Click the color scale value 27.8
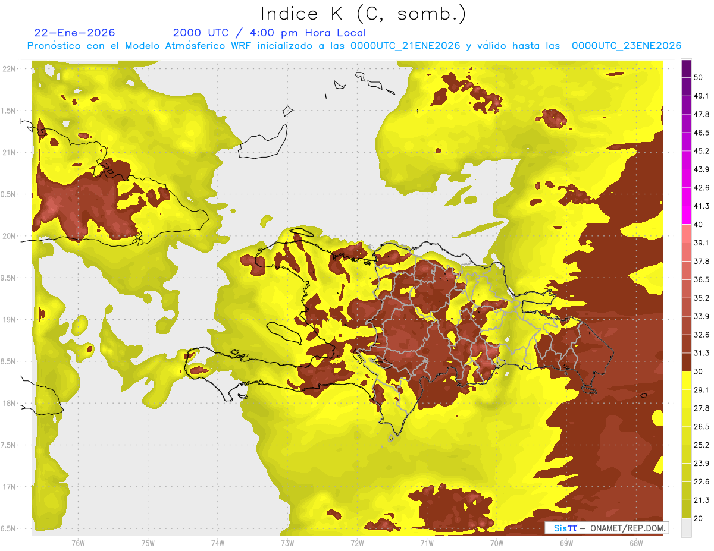714x551 pixels. [702, 408]
